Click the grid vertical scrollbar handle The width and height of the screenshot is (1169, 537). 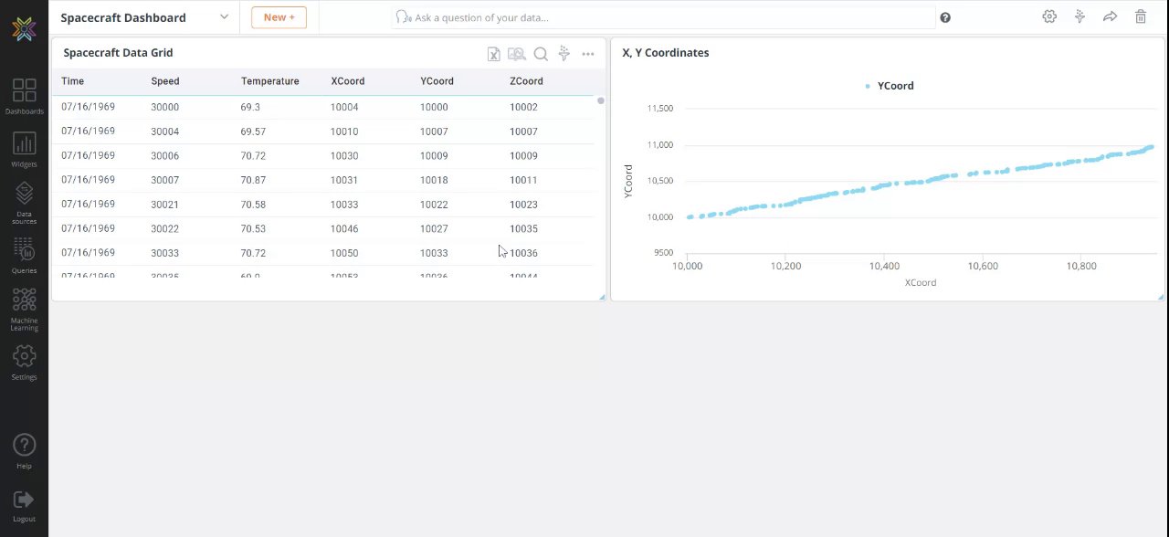(x=600, y=100)
